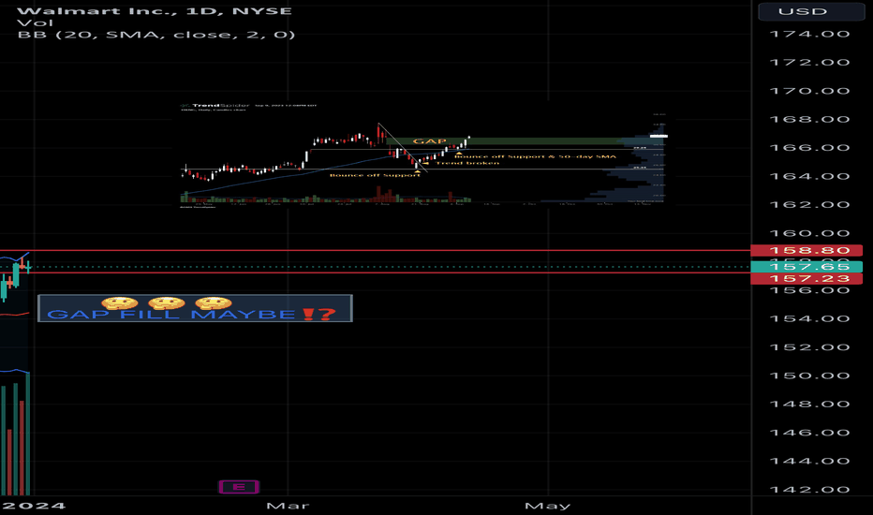Click the 162.00 price axis value
Image resolution: width=873 pixels, height=515 pixels.
click(809, 204)
